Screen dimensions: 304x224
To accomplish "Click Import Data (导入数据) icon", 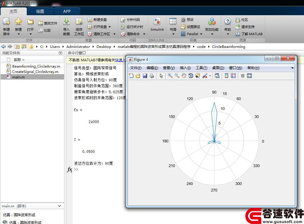I will 66,21.
